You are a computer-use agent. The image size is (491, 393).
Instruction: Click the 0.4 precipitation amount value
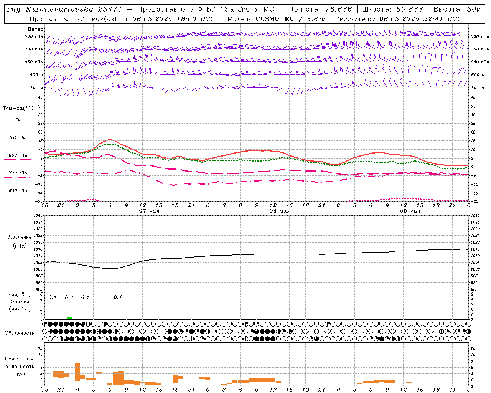[69, 297]
